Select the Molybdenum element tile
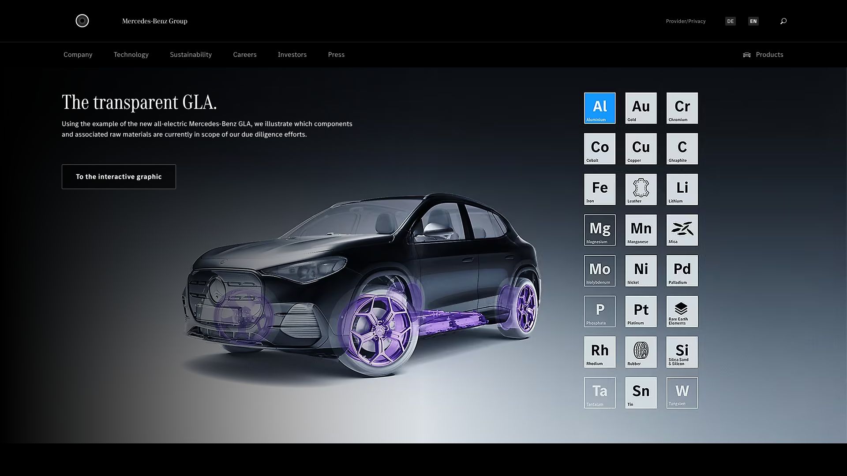Image resolution: width=847 pixels, height=476 pixels. 600,271
